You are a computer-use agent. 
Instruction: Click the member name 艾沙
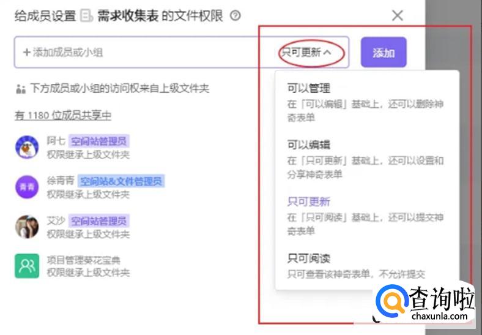click(x=56, y=220)
